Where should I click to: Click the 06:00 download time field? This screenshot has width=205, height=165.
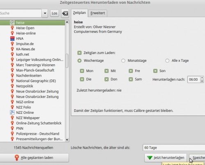[194, 79]
